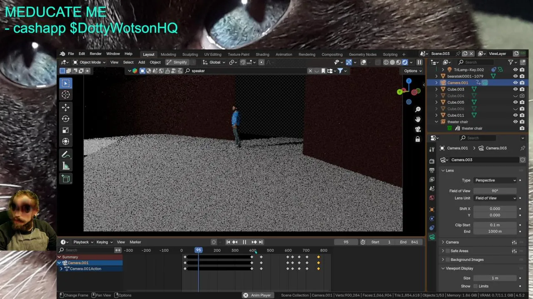Pause animation playback

244,242
